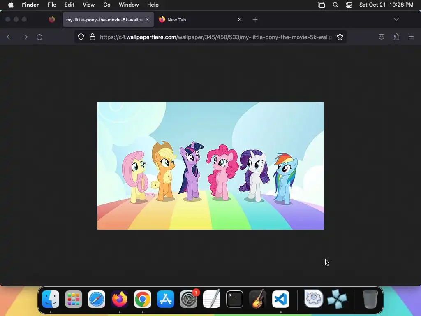
Task: Open the gear preferences app in Dock
Action: (x=314, y=299)
